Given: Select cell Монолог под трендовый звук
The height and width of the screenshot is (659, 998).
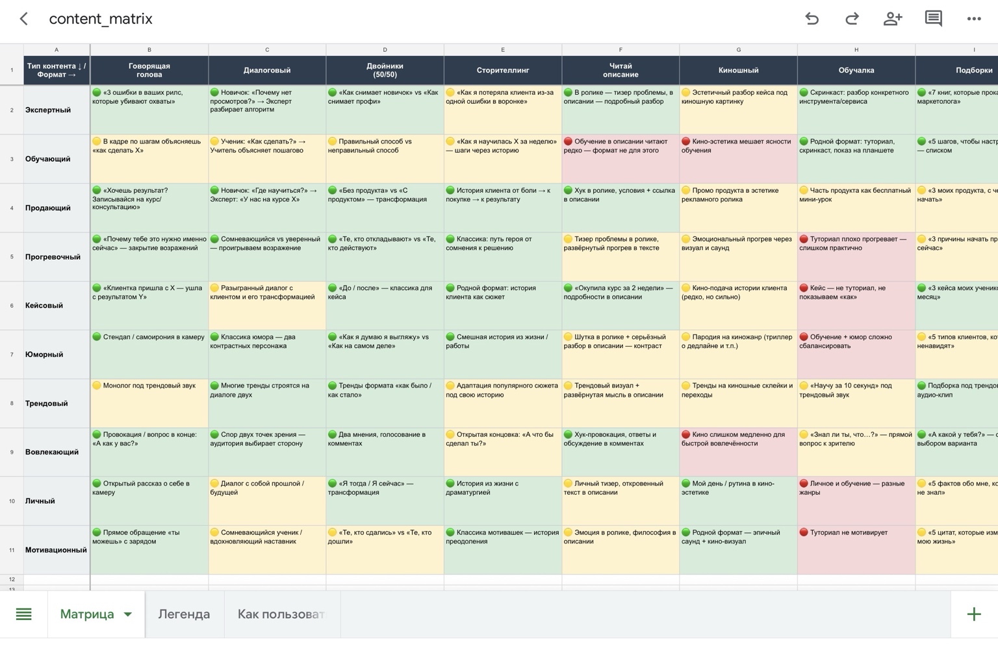Looking at the screenshot, I should [x=149, y=403].
